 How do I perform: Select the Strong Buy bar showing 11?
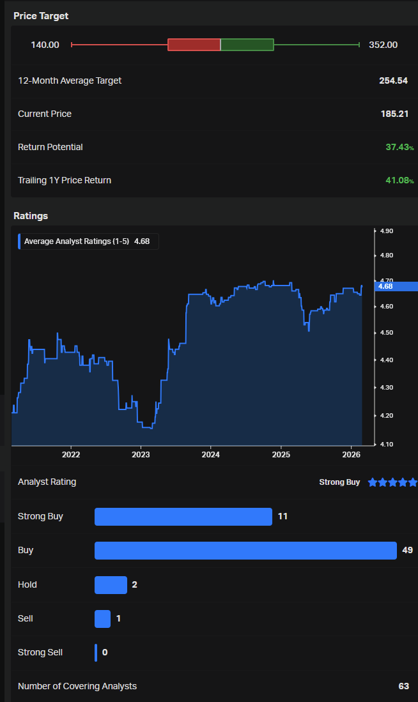(183, 517)
